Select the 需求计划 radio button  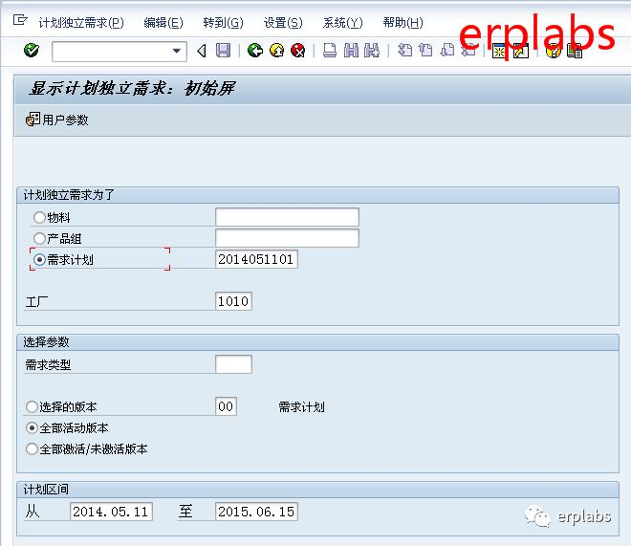coord(39,259)
